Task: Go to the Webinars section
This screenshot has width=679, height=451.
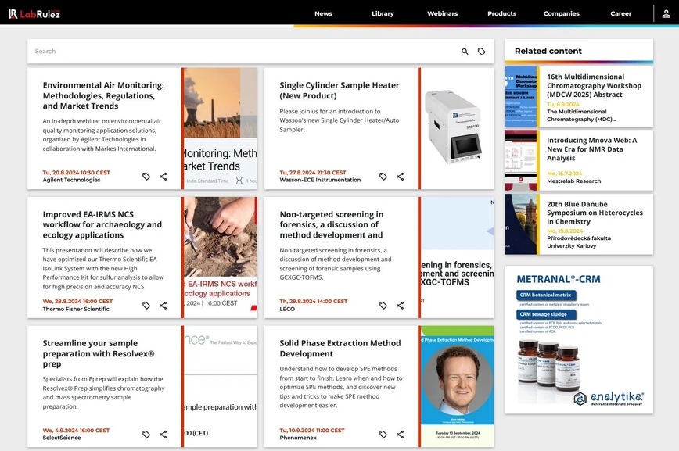Action: pyautogui.click(x=443, y=13)
